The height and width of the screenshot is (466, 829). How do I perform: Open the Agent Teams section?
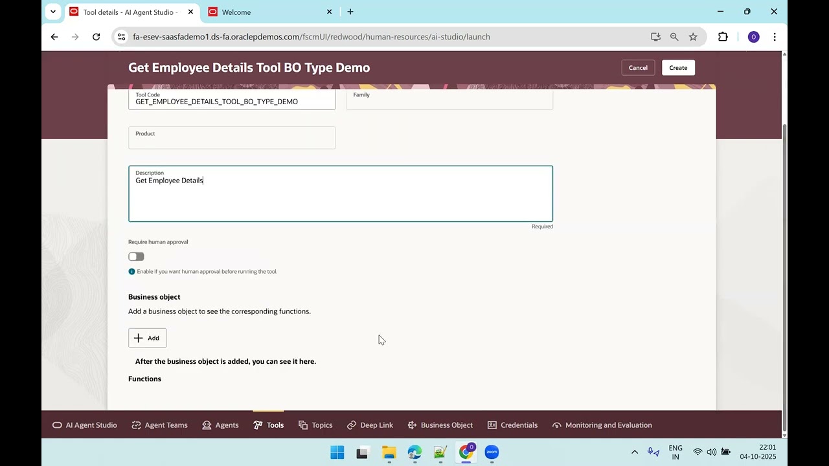pos(159,425)
